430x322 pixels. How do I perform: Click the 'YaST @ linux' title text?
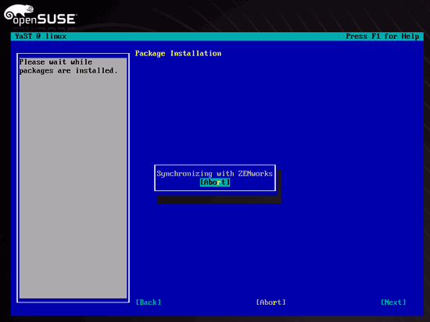(x=41, y=37)
